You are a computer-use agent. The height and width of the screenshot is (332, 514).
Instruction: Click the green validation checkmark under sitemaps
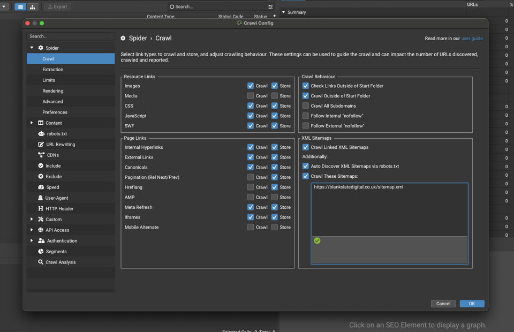tap(317, 241)
